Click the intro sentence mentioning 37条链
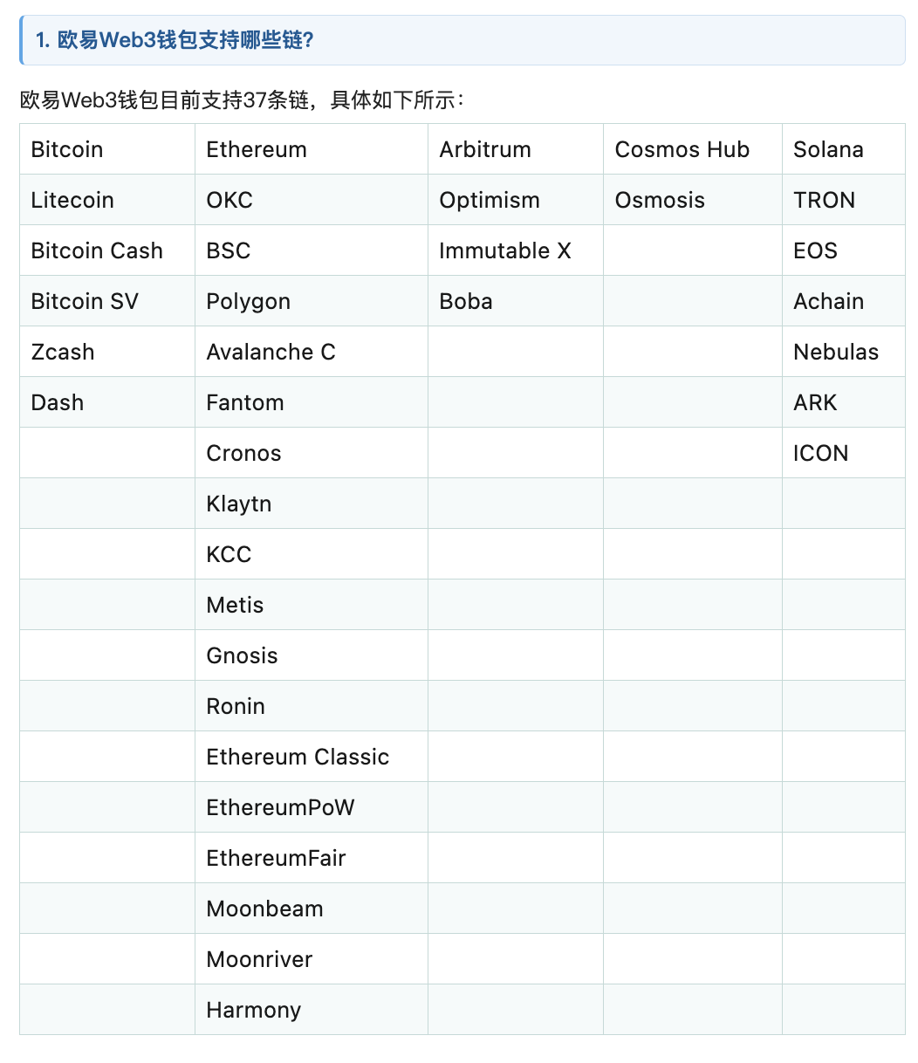Screen dimensions: 918x1063 (x=243, y=100)
